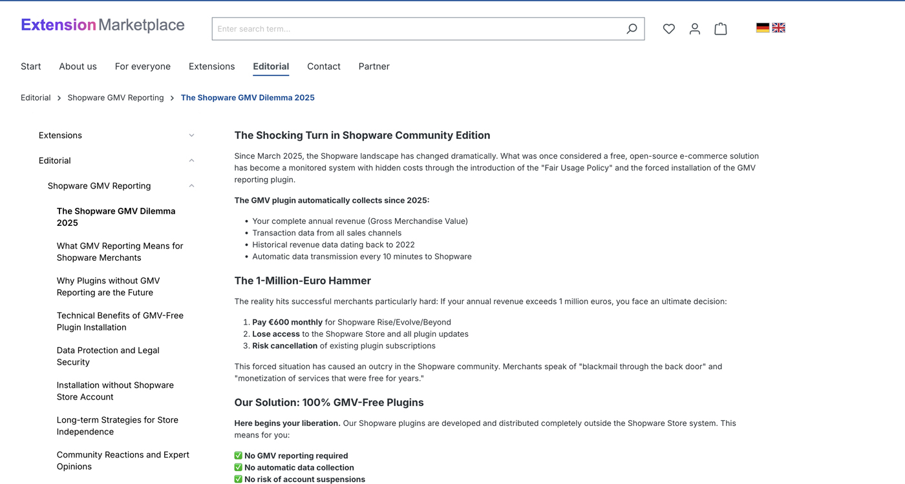This screenshot has height=484, width=905.
Task: Switch language with the German flag
Action: pyautogui.click(x=763, y=28)
